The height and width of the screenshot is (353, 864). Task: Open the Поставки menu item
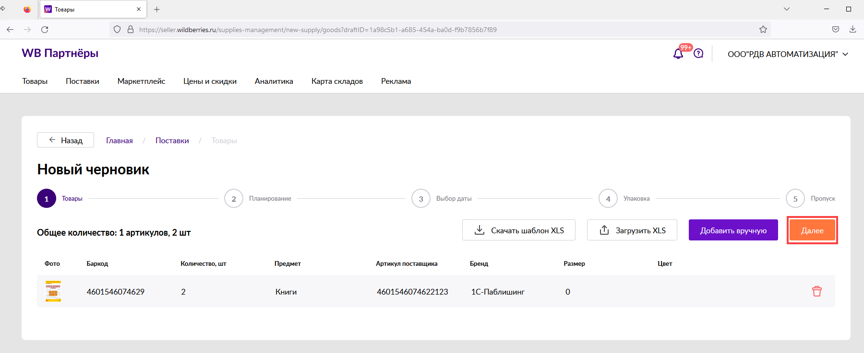83,81
